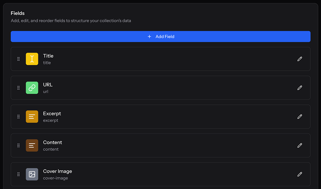
Task: Edit the Cover Image field with pencil icon
Action: pyautogui.click(x=300, y=174)
